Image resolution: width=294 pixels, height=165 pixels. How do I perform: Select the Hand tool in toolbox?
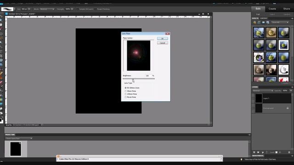tap(1, 24)
